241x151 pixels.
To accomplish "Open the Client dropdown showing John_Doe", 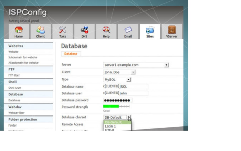I will pyautogui.click(x=133, y=72).
